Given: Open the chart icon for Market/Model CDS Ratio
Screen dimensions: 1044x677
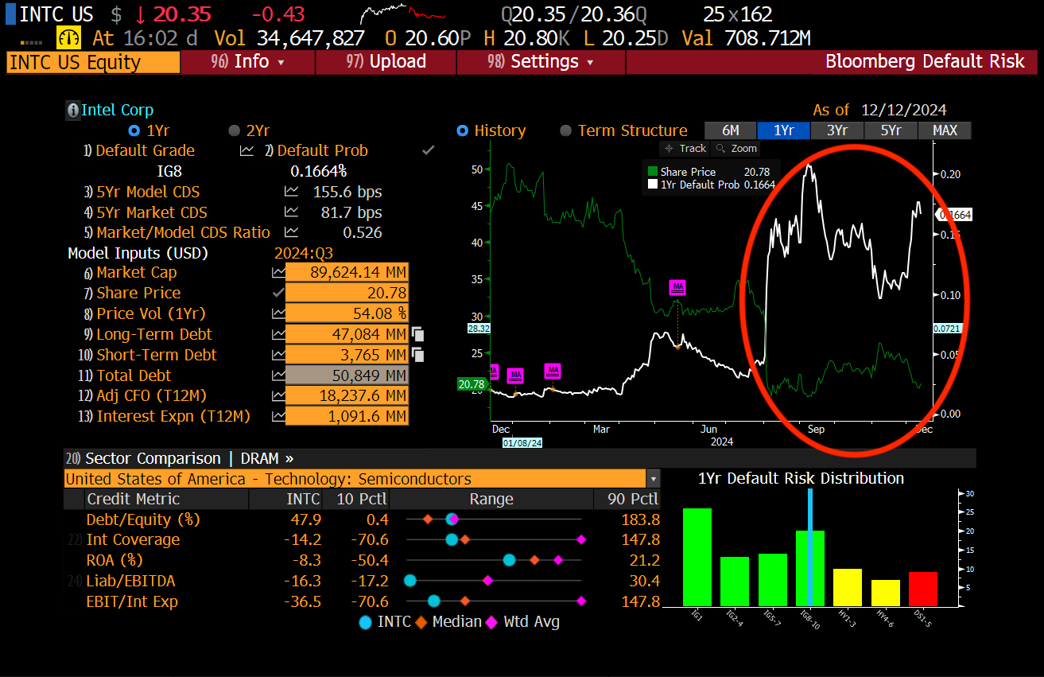Looking at the screenshot, I should coord(292,232).
